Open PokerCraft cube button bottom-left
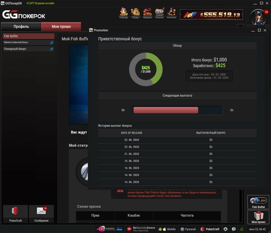Screen dimensions: 271x233 [15, 214]
